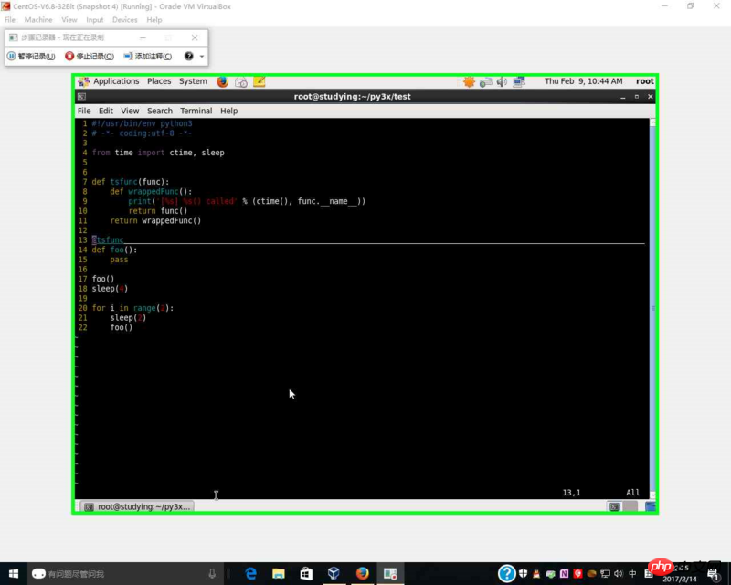Pause the steps recording (暂停记录)
Viewport: 731px width, 585px height.
[x=31, y=57]
